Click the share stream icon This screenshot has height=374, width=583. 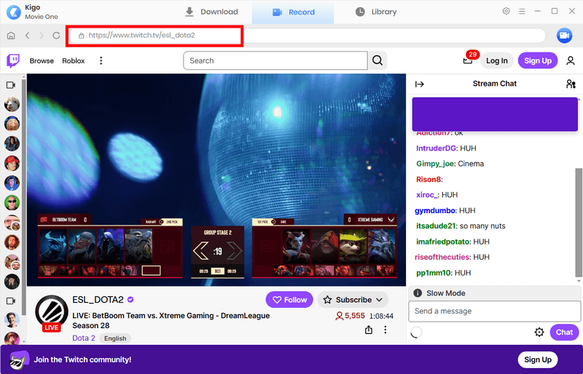coord(369,330)
